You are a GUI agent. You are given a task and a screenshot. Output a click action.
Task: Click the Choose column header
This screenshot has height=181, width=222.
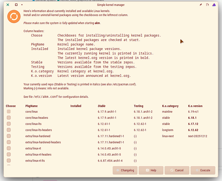click(x=11, y=106)
